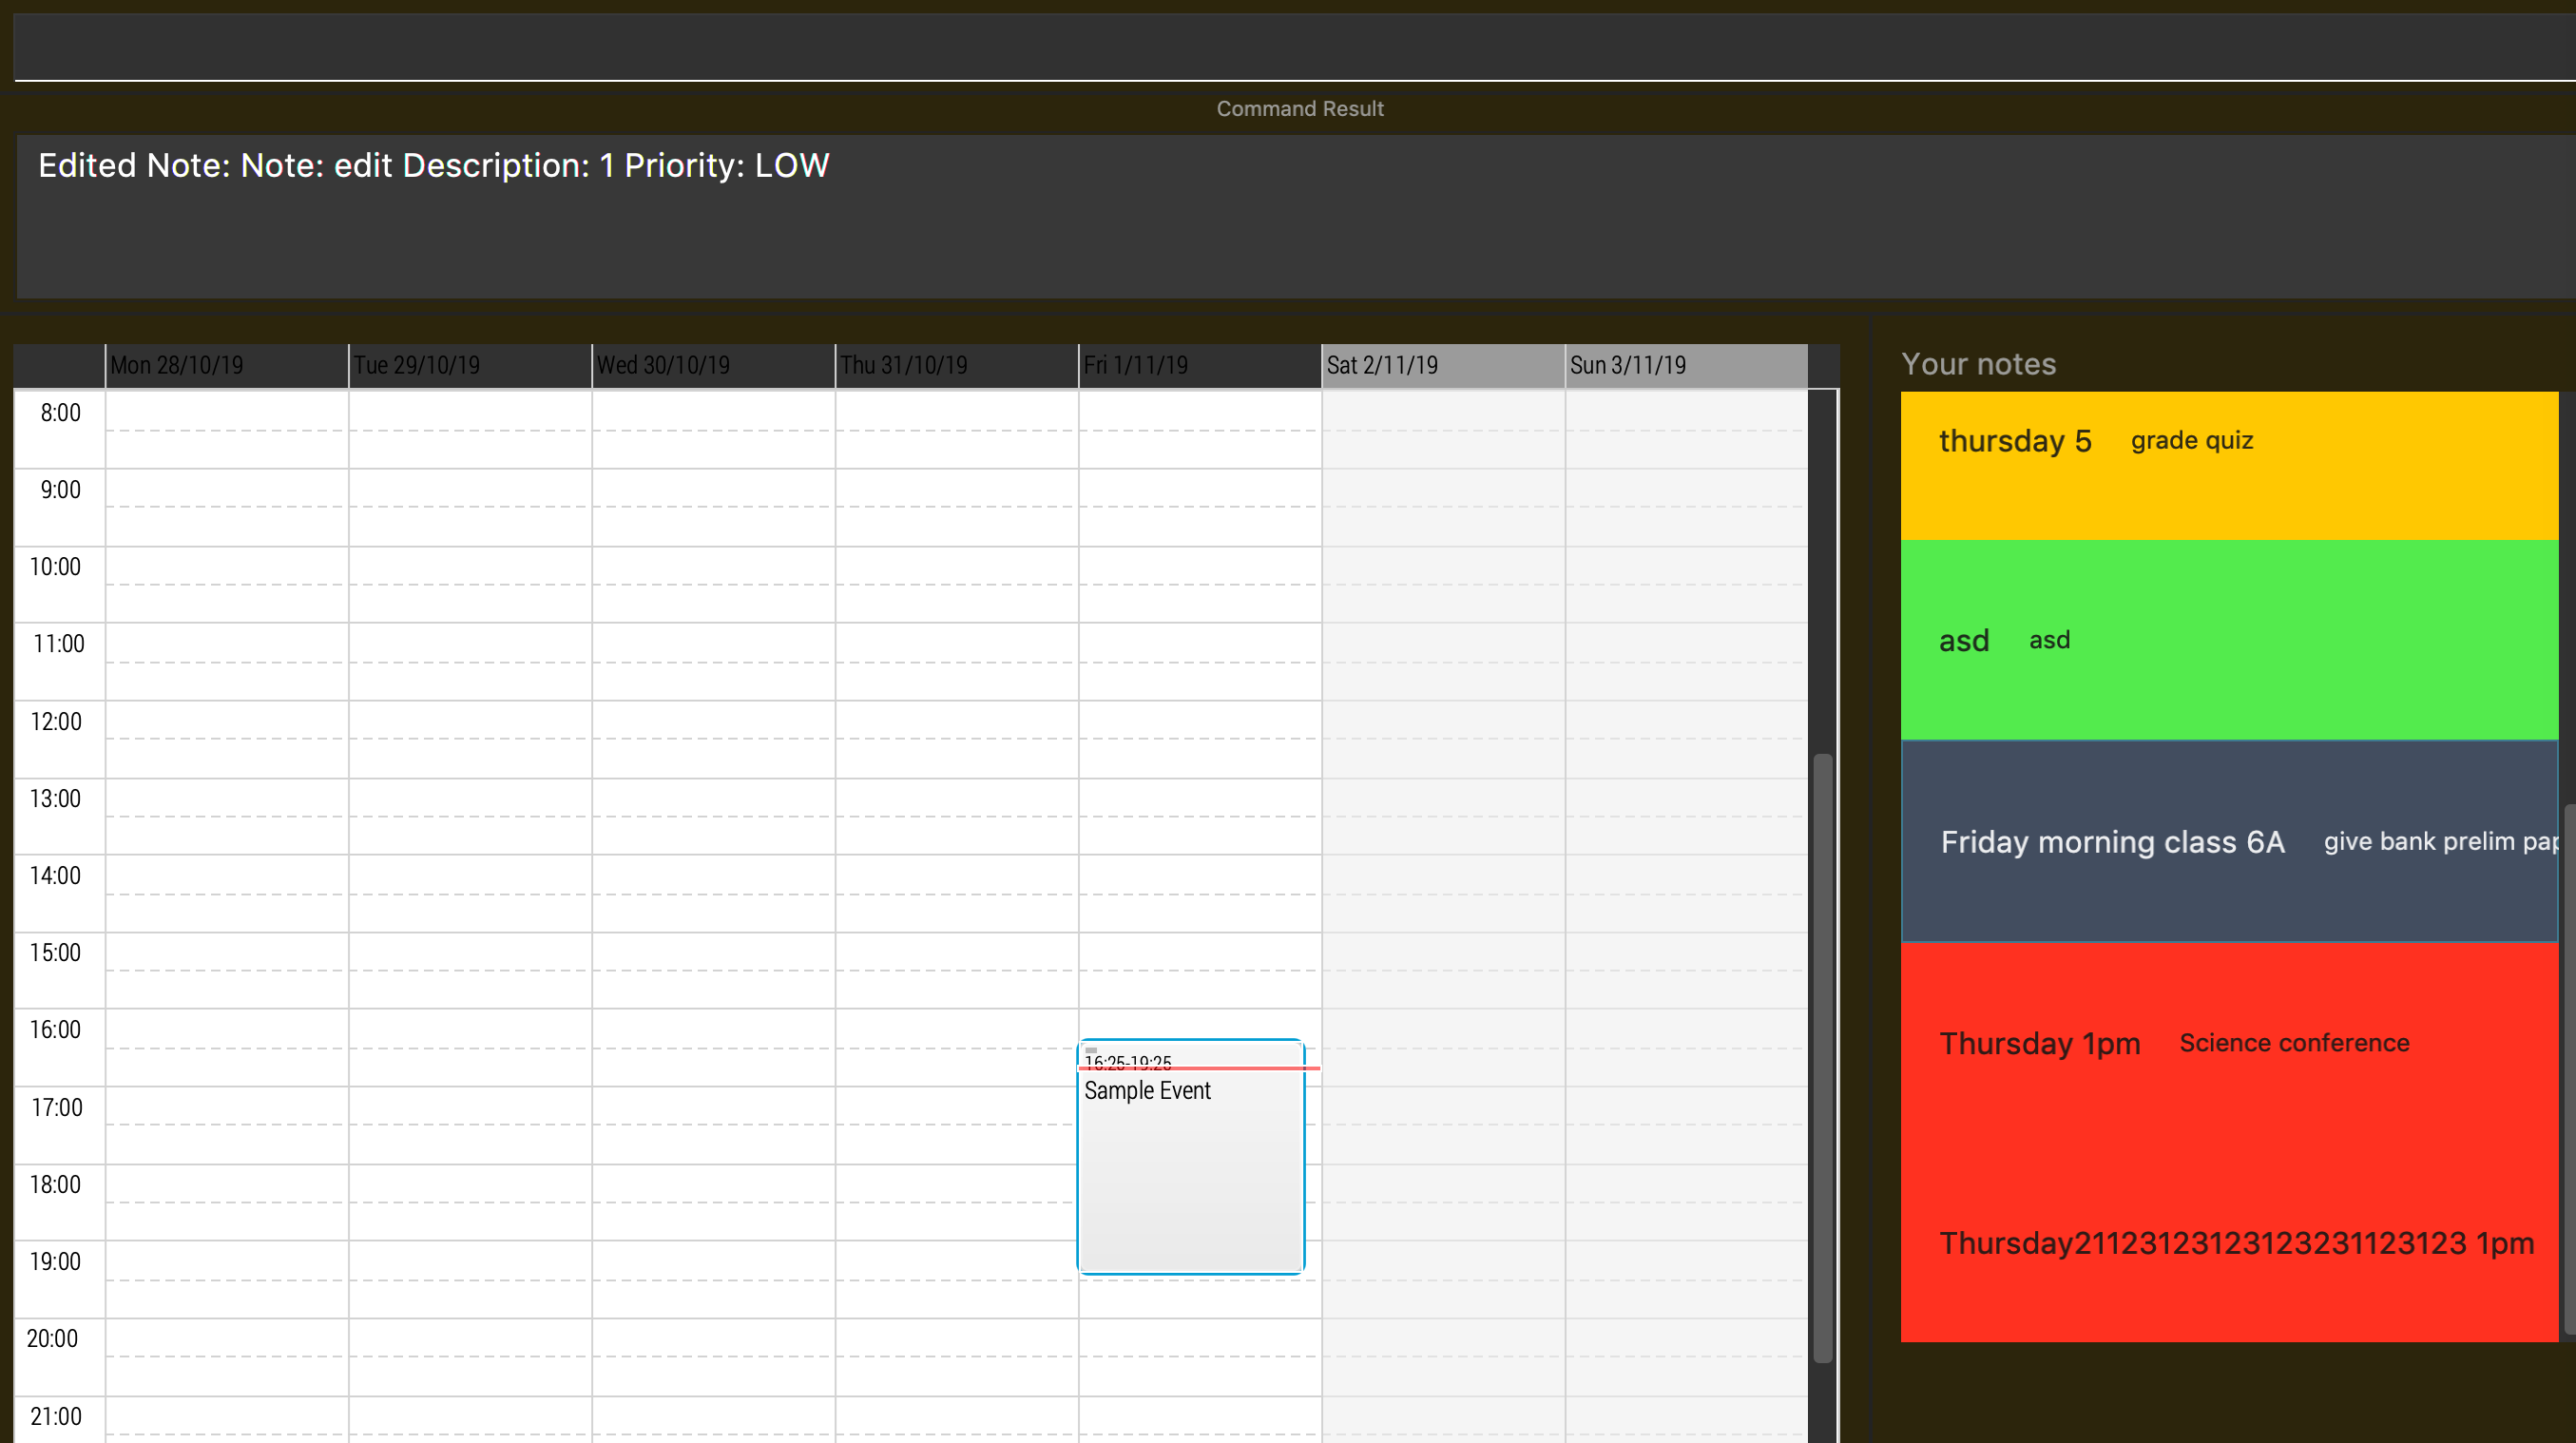Click the 'Your notes' heading
2576x1443 pixels.
pyautogui.click(x=1978, y=364)
